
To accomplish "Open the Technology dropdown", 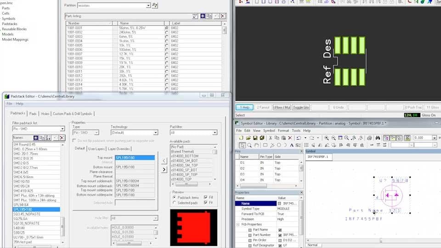I will point(155,132).
